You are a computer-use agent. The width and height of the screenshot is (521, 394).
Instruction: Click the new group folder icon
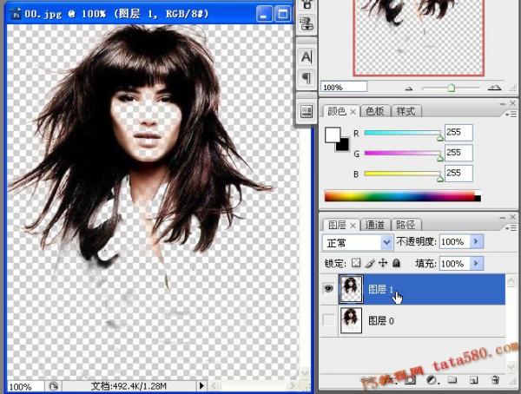tap(452, 380)
